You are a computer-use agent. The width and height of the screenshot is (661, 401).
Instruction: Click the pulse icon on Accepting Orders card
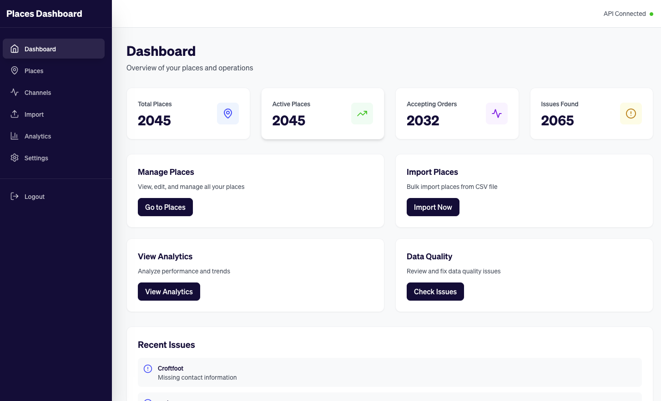(496, 114)
